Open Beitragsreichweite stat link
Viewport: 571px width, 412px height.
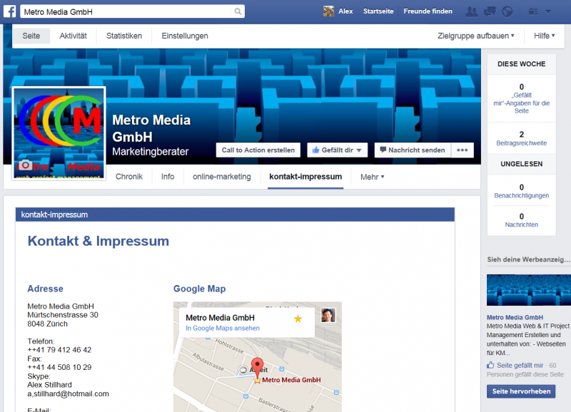pos(522,143)
